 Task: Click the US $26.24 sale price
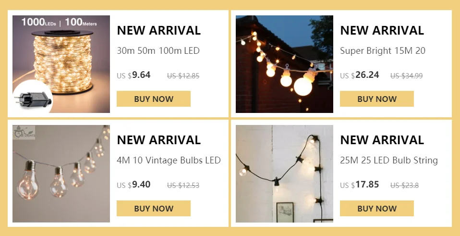(359, 75)
